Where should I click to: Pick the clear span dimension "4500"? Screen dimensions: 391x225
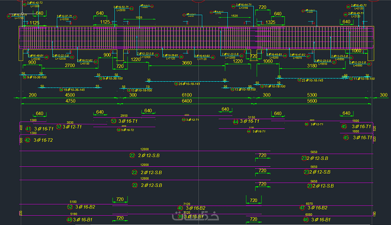click(x=70, y=95)
